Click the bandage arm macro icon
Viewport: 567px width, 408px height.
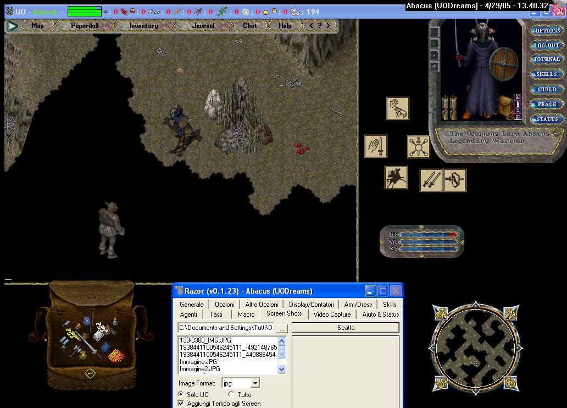coord(398,108)
